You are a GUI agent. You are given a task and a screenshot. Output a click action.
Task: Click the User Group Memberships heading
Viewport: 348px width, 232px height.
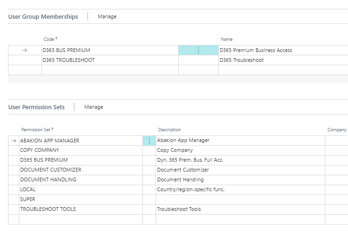(x=43, y=16)
